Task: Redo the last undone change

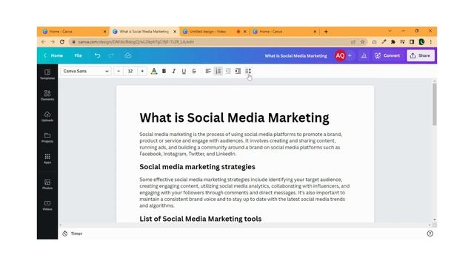Action: pos(111,55)
